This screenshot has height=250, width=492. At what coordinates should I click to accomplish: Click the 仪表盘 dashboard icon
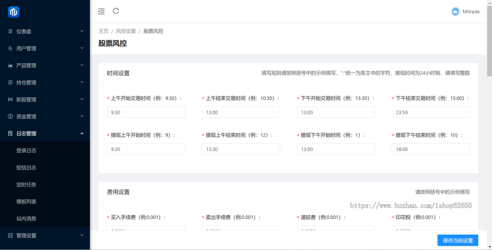pyautogui.click(x=10, y=31)
